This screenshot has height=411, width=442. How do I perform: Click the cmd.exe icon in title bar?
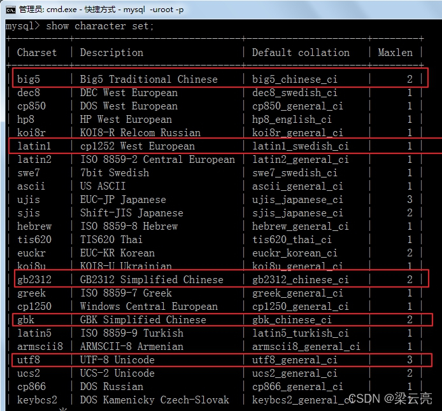click(11, 10)
